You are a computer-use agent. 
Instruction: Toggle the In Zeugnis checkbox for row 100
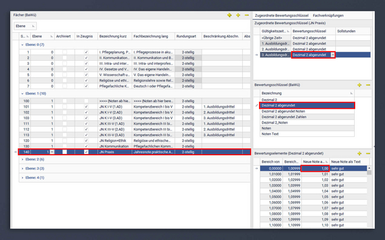click(x=86, y=101)
